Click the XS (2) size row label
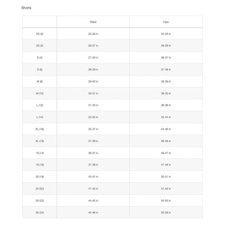The width and height of the screenshot is (225, 225). click(x=39, y=45)
